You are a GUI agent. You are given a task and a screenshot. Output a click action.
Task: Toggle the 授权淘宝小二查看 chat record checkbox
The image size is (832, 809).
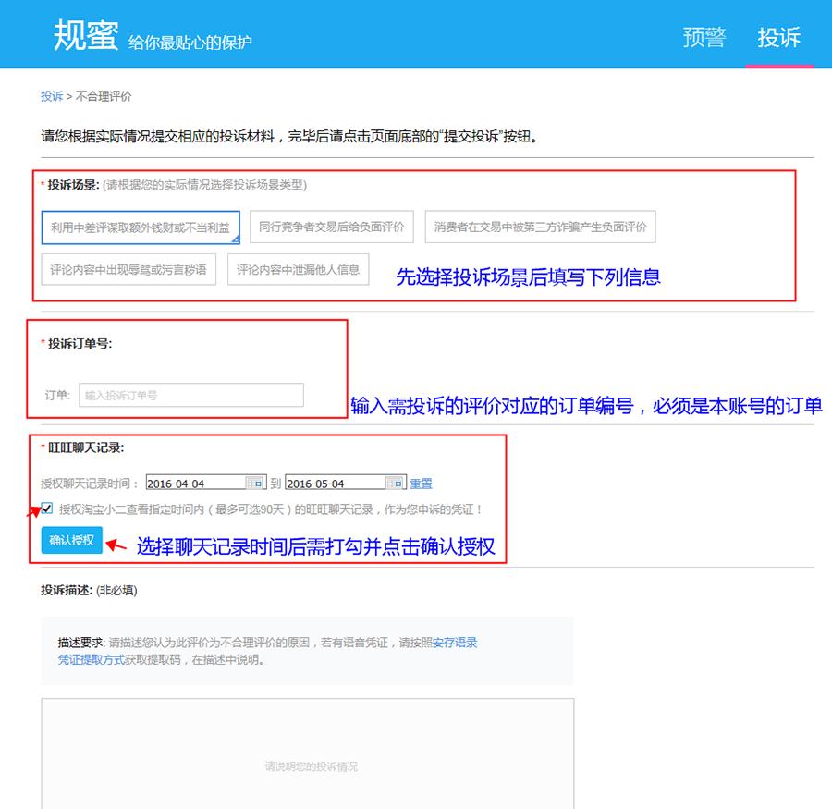coord(47,508)
